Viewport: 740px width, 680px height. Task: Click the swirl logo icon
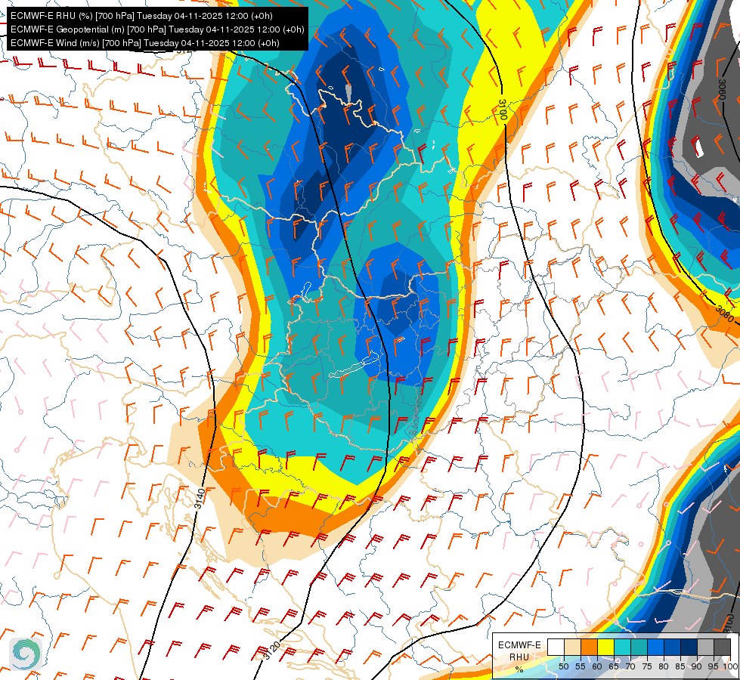26,654
